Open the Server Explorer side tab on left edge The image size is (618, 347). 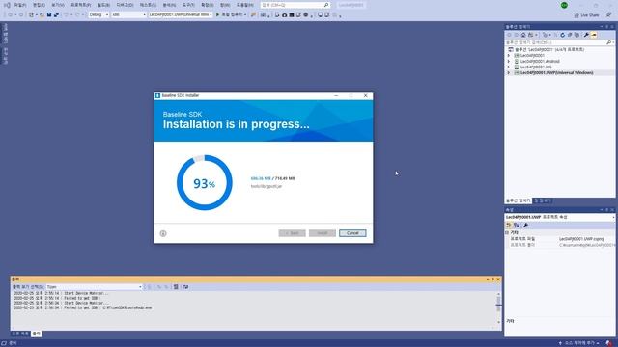coord(6,34)
